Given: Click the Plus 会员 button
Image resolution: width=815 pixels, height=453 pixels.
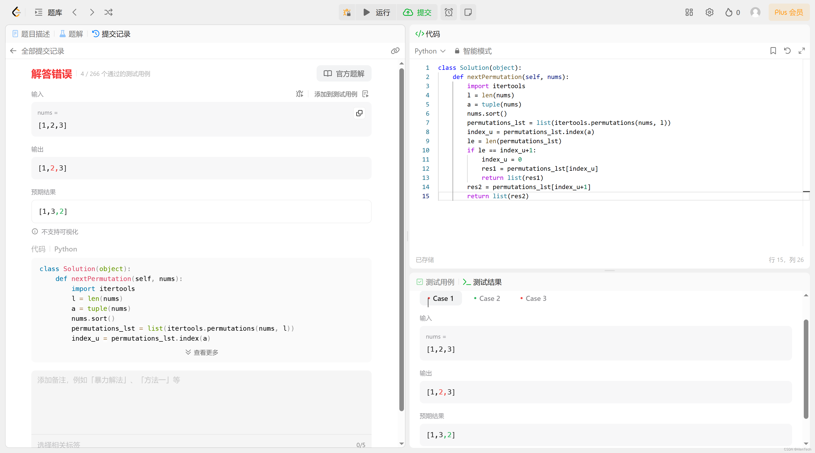Looking at the screenshot, I should pos(789,12).
